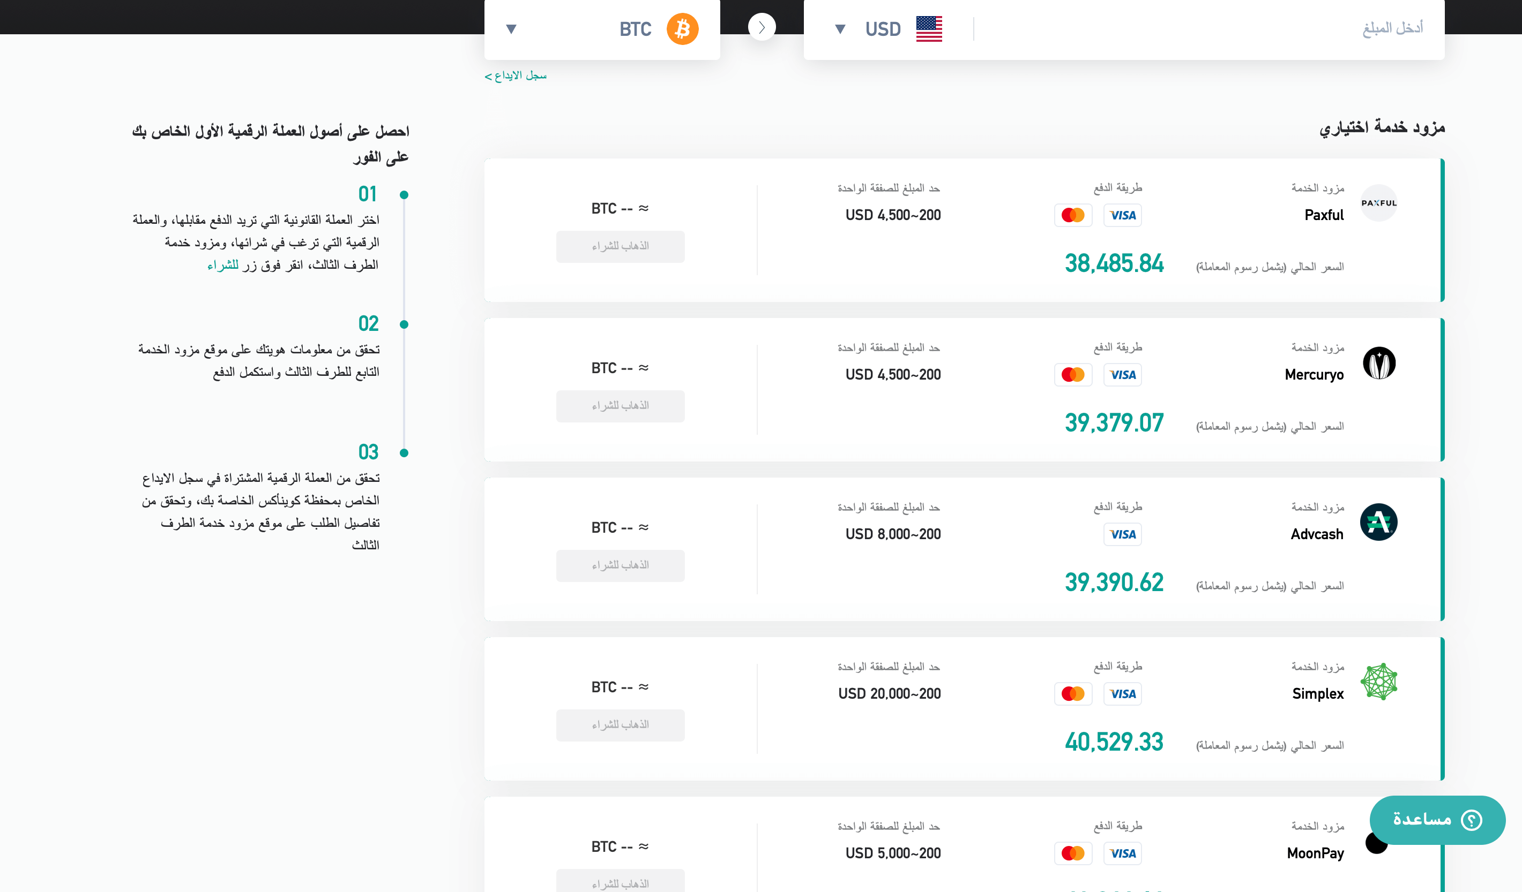The image size is (1522, 892).
Task: Click the Paxful provider logo
Action: 1379,203
